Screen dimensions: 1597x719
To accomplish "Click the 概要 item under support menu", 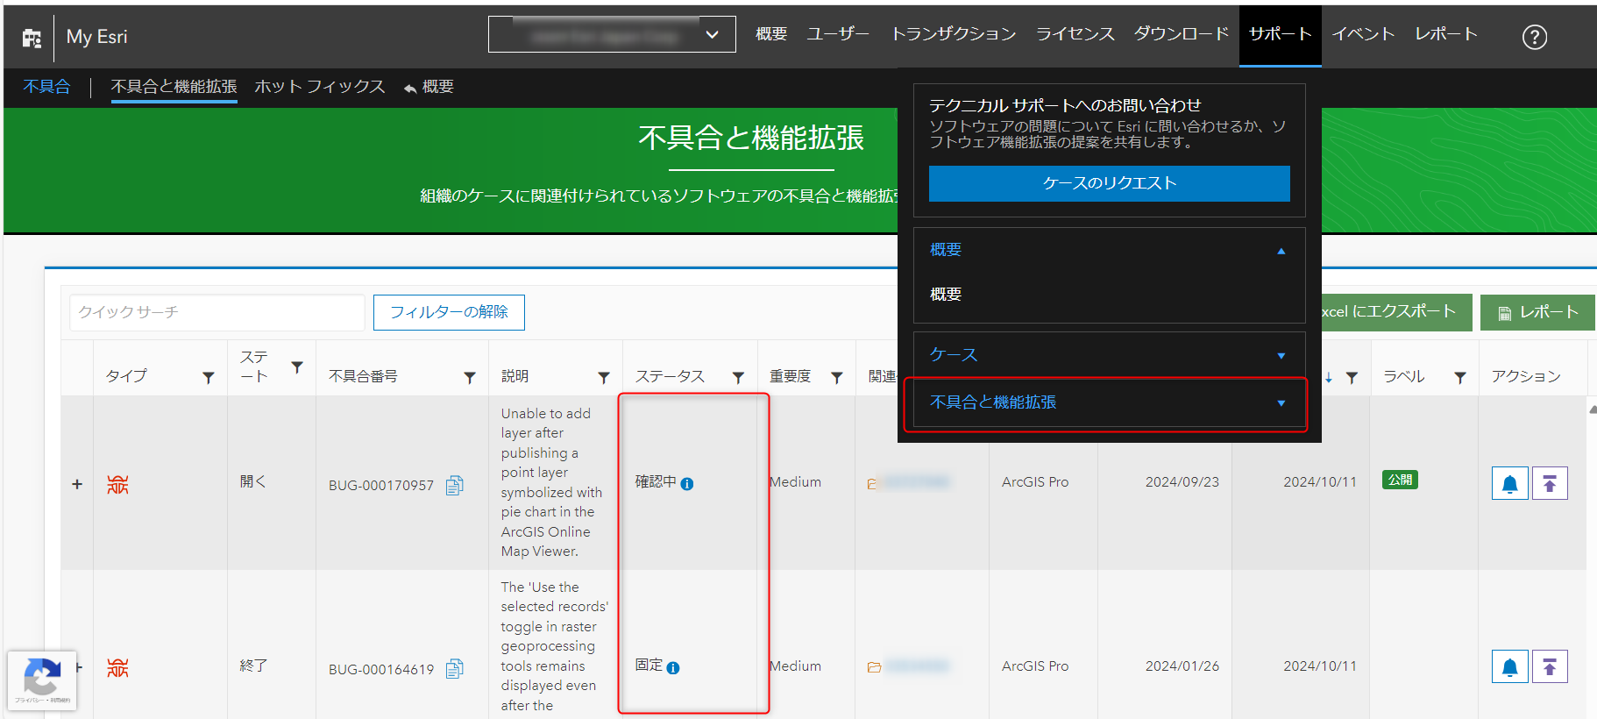I will pyautogui.click(x=946, y=295).
